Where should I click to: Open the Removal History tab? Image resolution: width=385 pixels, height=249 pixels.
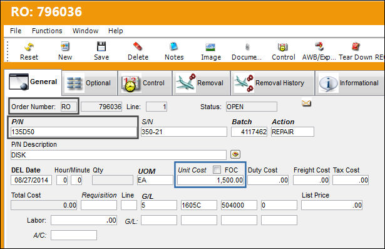click(x=272, y=83)
